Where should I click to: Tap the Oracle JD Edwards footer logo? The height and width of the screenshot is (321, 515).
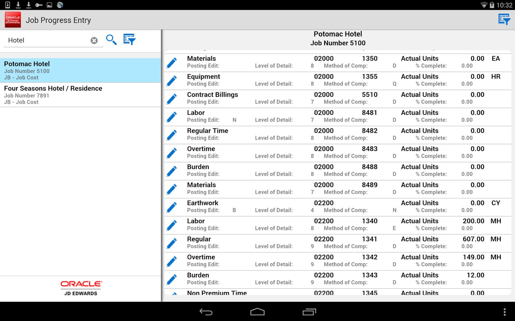pos(81,288)
